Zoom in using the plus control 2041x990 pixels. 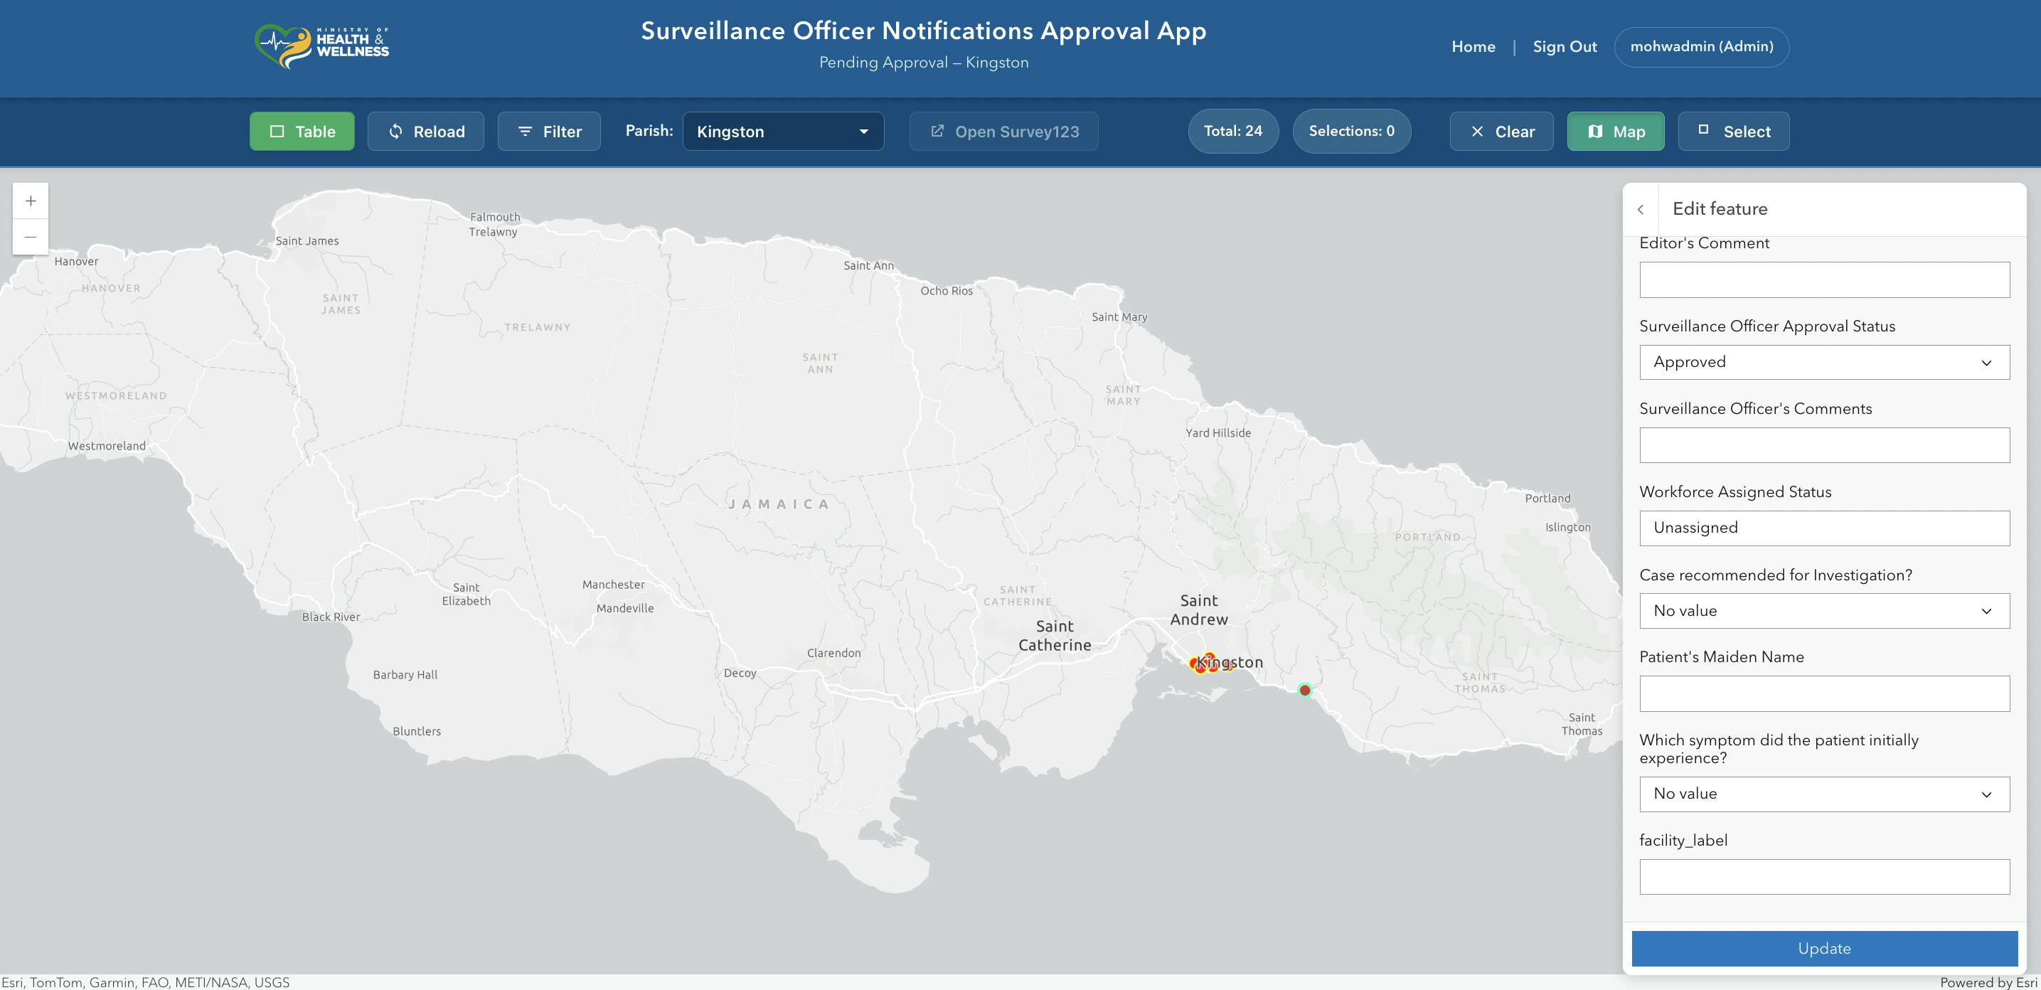[x=30, y=200]
